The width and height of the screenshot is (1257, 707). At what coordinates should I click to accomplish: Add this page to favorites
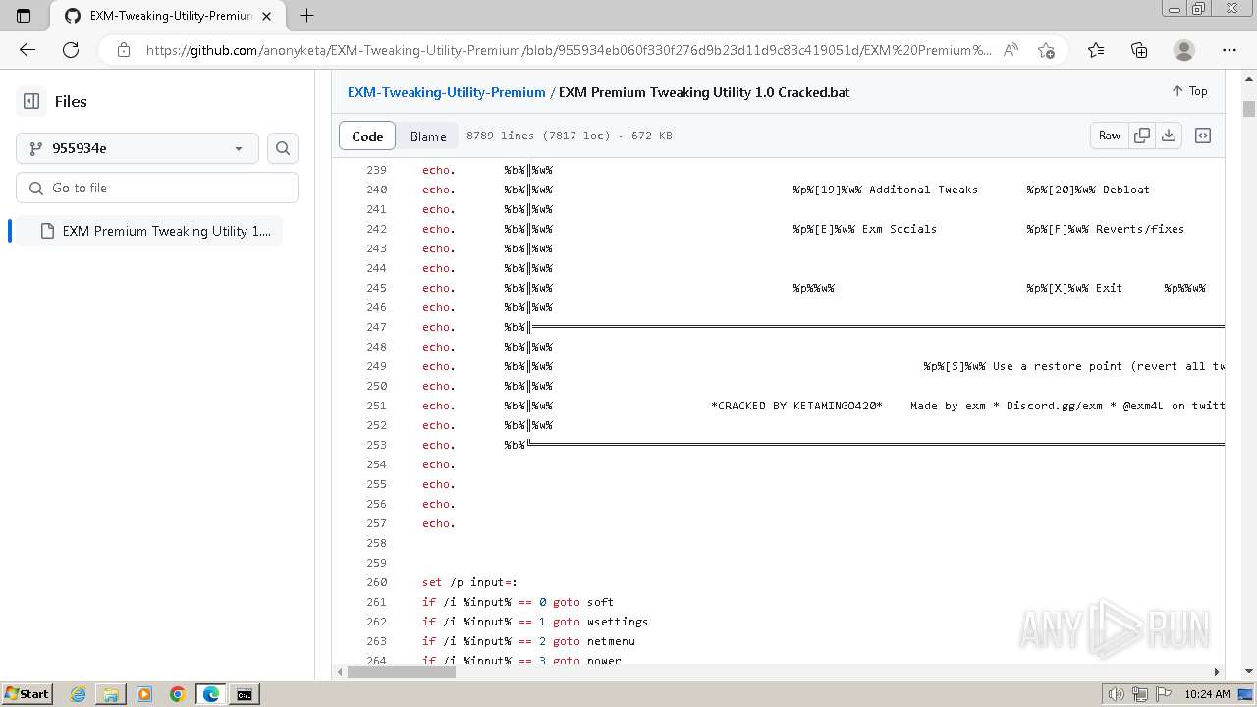(1046, 50)
